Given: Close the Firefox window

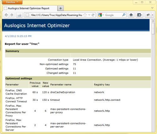Looking at the screenshot, I should (x=150, y=2).
